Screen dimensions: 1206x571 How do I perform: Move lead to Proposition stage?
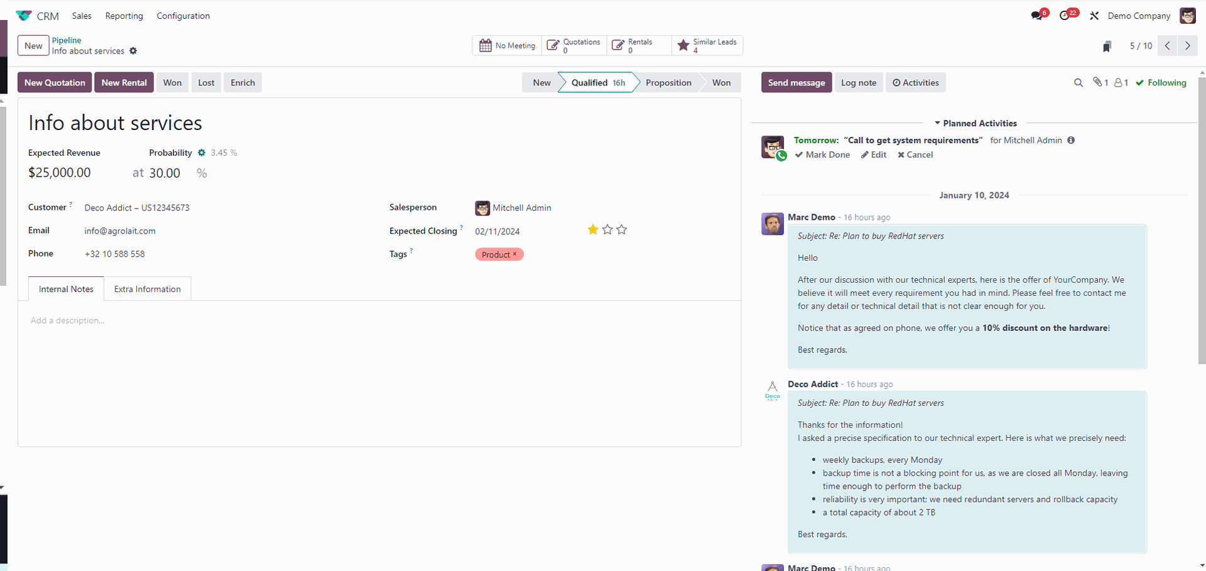click(668, 83)
